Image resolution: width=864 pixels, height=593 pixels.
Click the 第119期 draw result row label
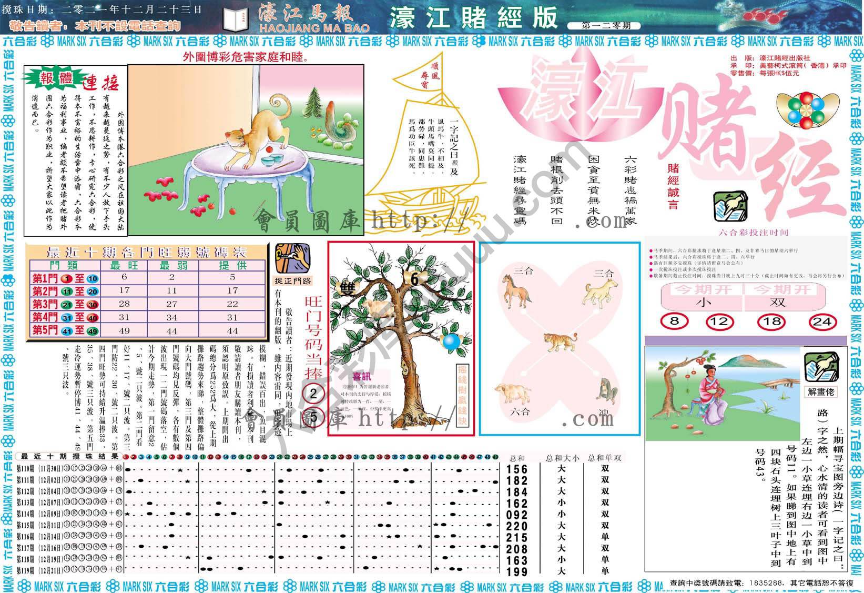69,570
